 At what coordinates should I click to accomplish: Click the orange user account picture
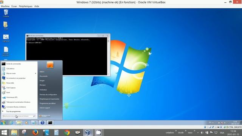click(50, 65)
